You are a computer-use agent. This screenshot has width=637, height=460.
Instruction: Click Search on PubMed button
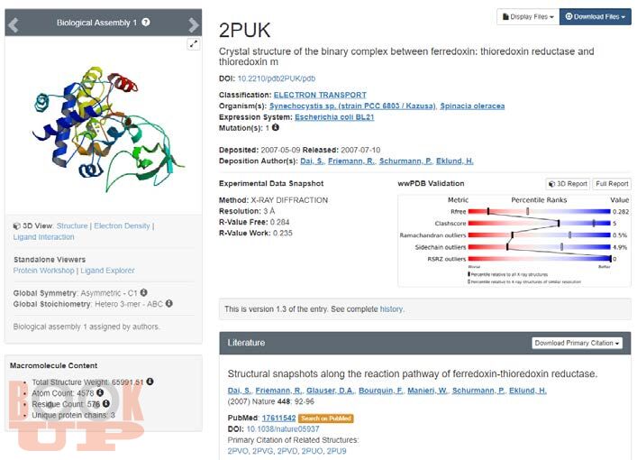pyautogui.click(x=326, y=419)
